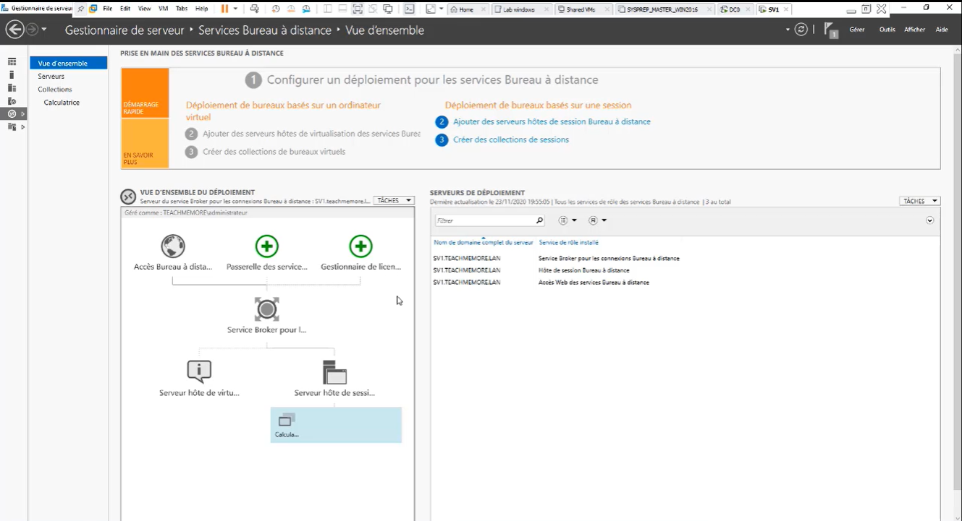Select the Local Server icon in the sidebar
The height and width of the screenshot is (521, 962).
11,75
